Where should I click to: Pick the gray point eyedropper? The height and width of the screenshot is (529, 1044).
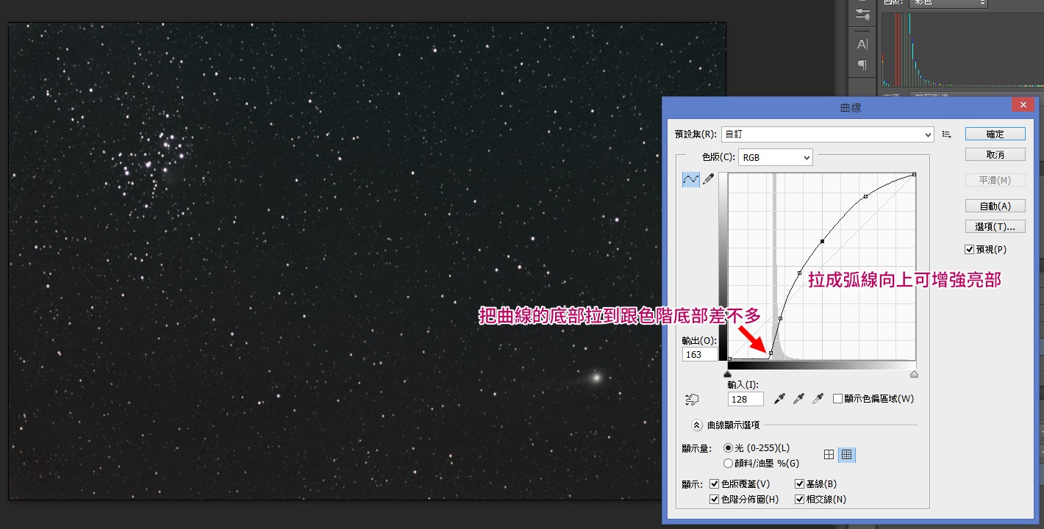point(798,398)
